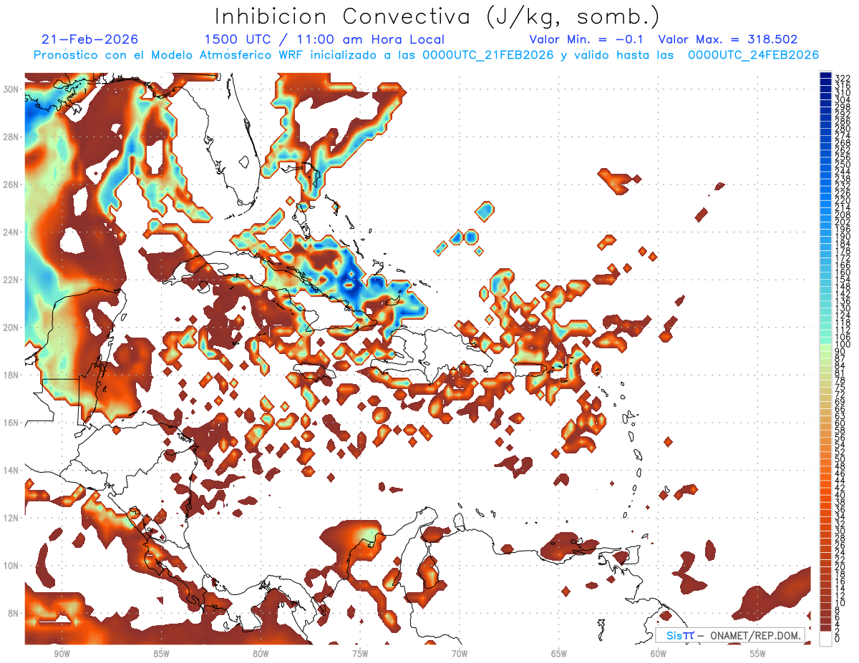
Task: Click the '75W' longitude label
Action: (x=360, y=654)
